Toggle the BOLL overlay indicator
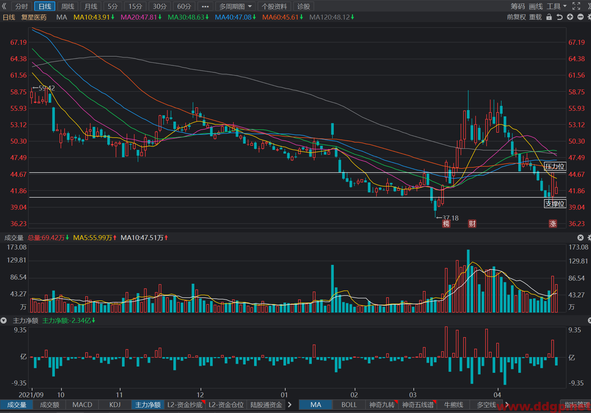This screenshot has height=413, width=591. pos(349,405)
